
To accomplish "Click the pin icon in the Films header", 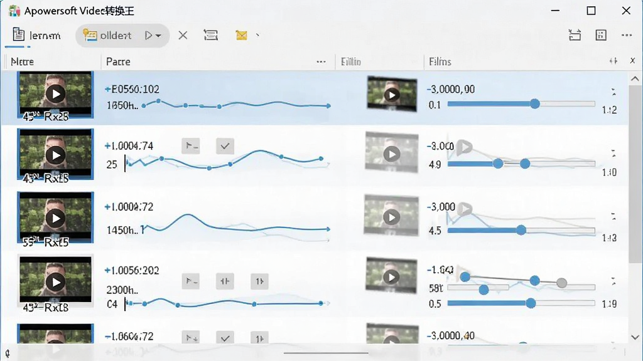I will tap(613, 61).
